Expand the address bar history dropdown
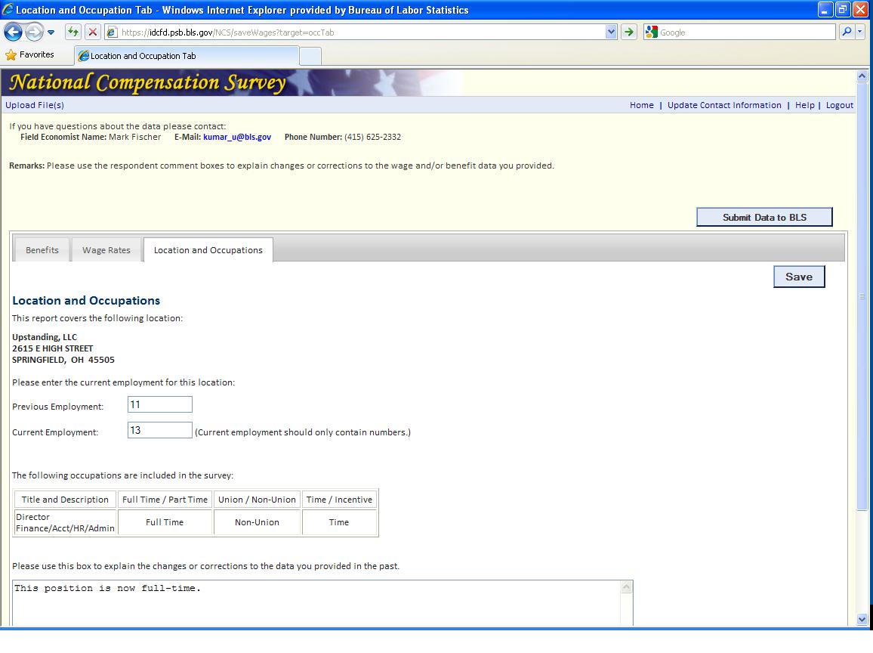Image resolution: width=873 pixels, height=653 pixels. 611,32
